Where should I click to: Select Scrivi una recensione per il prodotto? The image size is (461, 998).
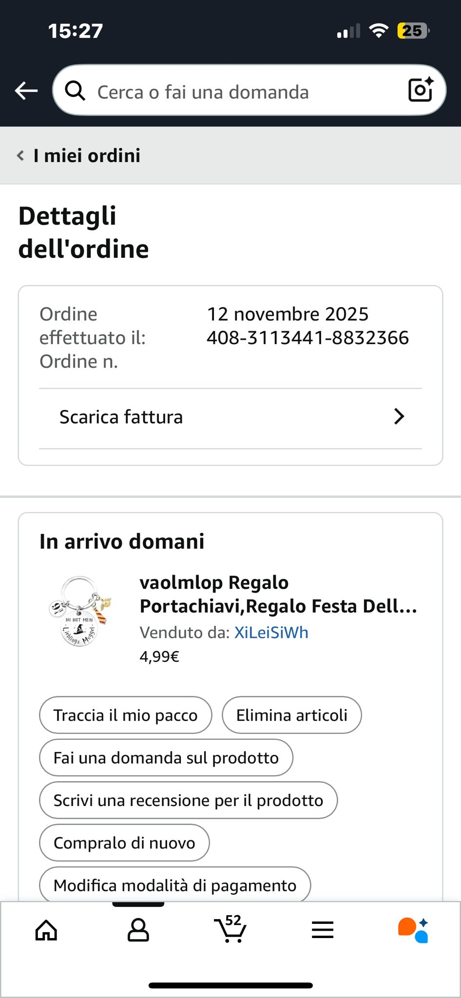188,800
